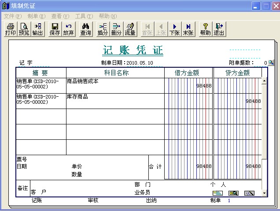
Task: Click 合计 credit total 98488
Action: pyautogui.click(x=254, y=166)
